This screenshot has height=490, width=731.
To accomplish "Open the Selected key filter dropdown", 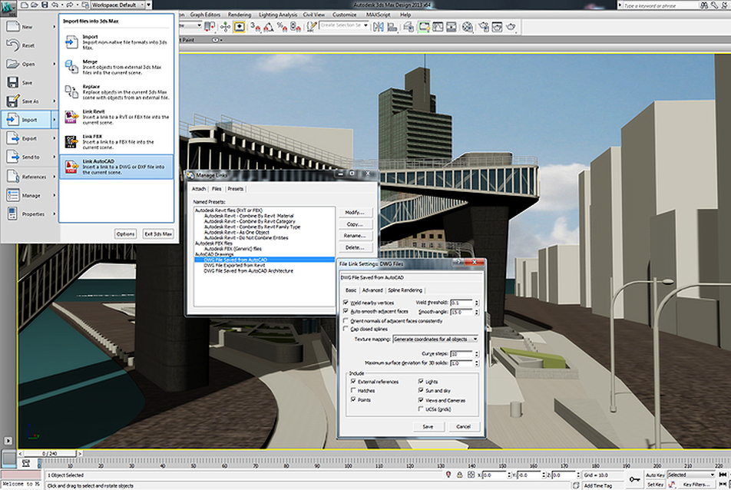I will click(x=691, y=475).
